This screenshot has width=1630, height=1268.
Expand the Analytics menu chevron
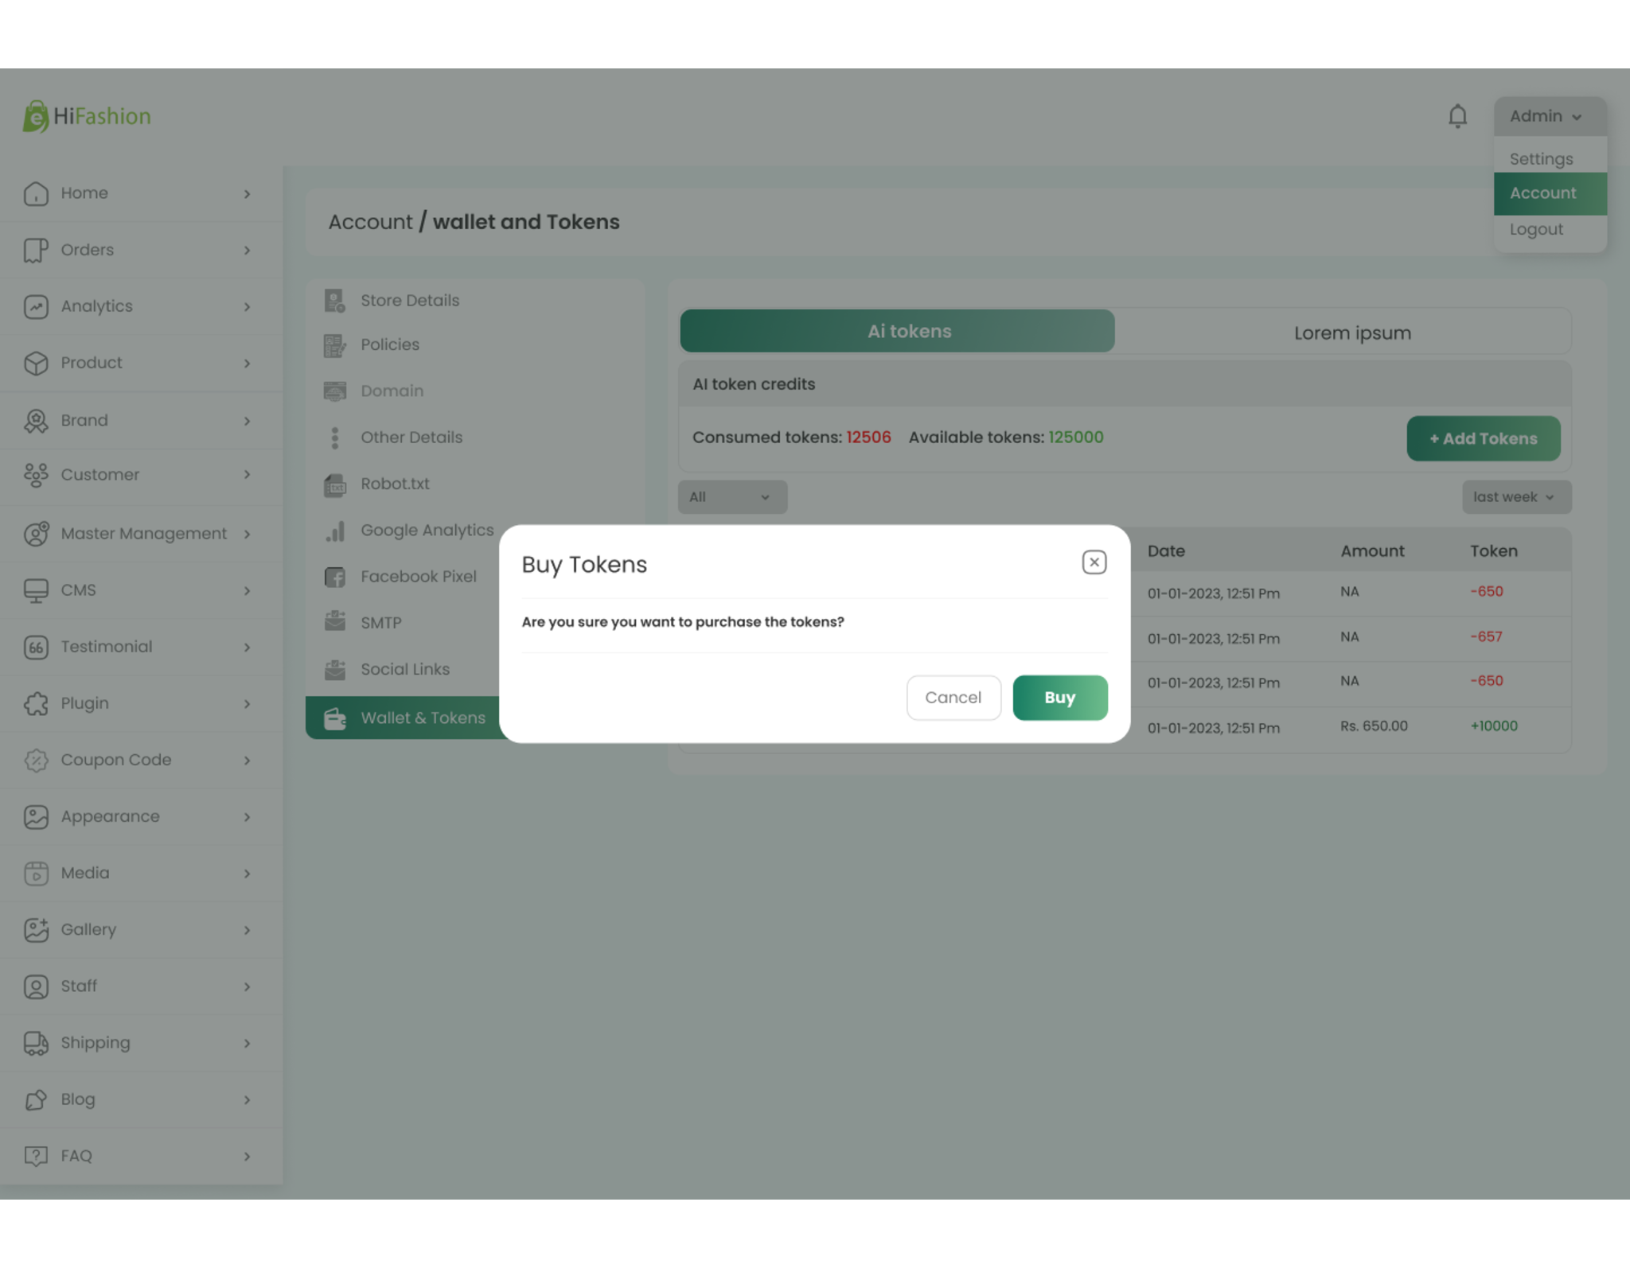(248, 307)
